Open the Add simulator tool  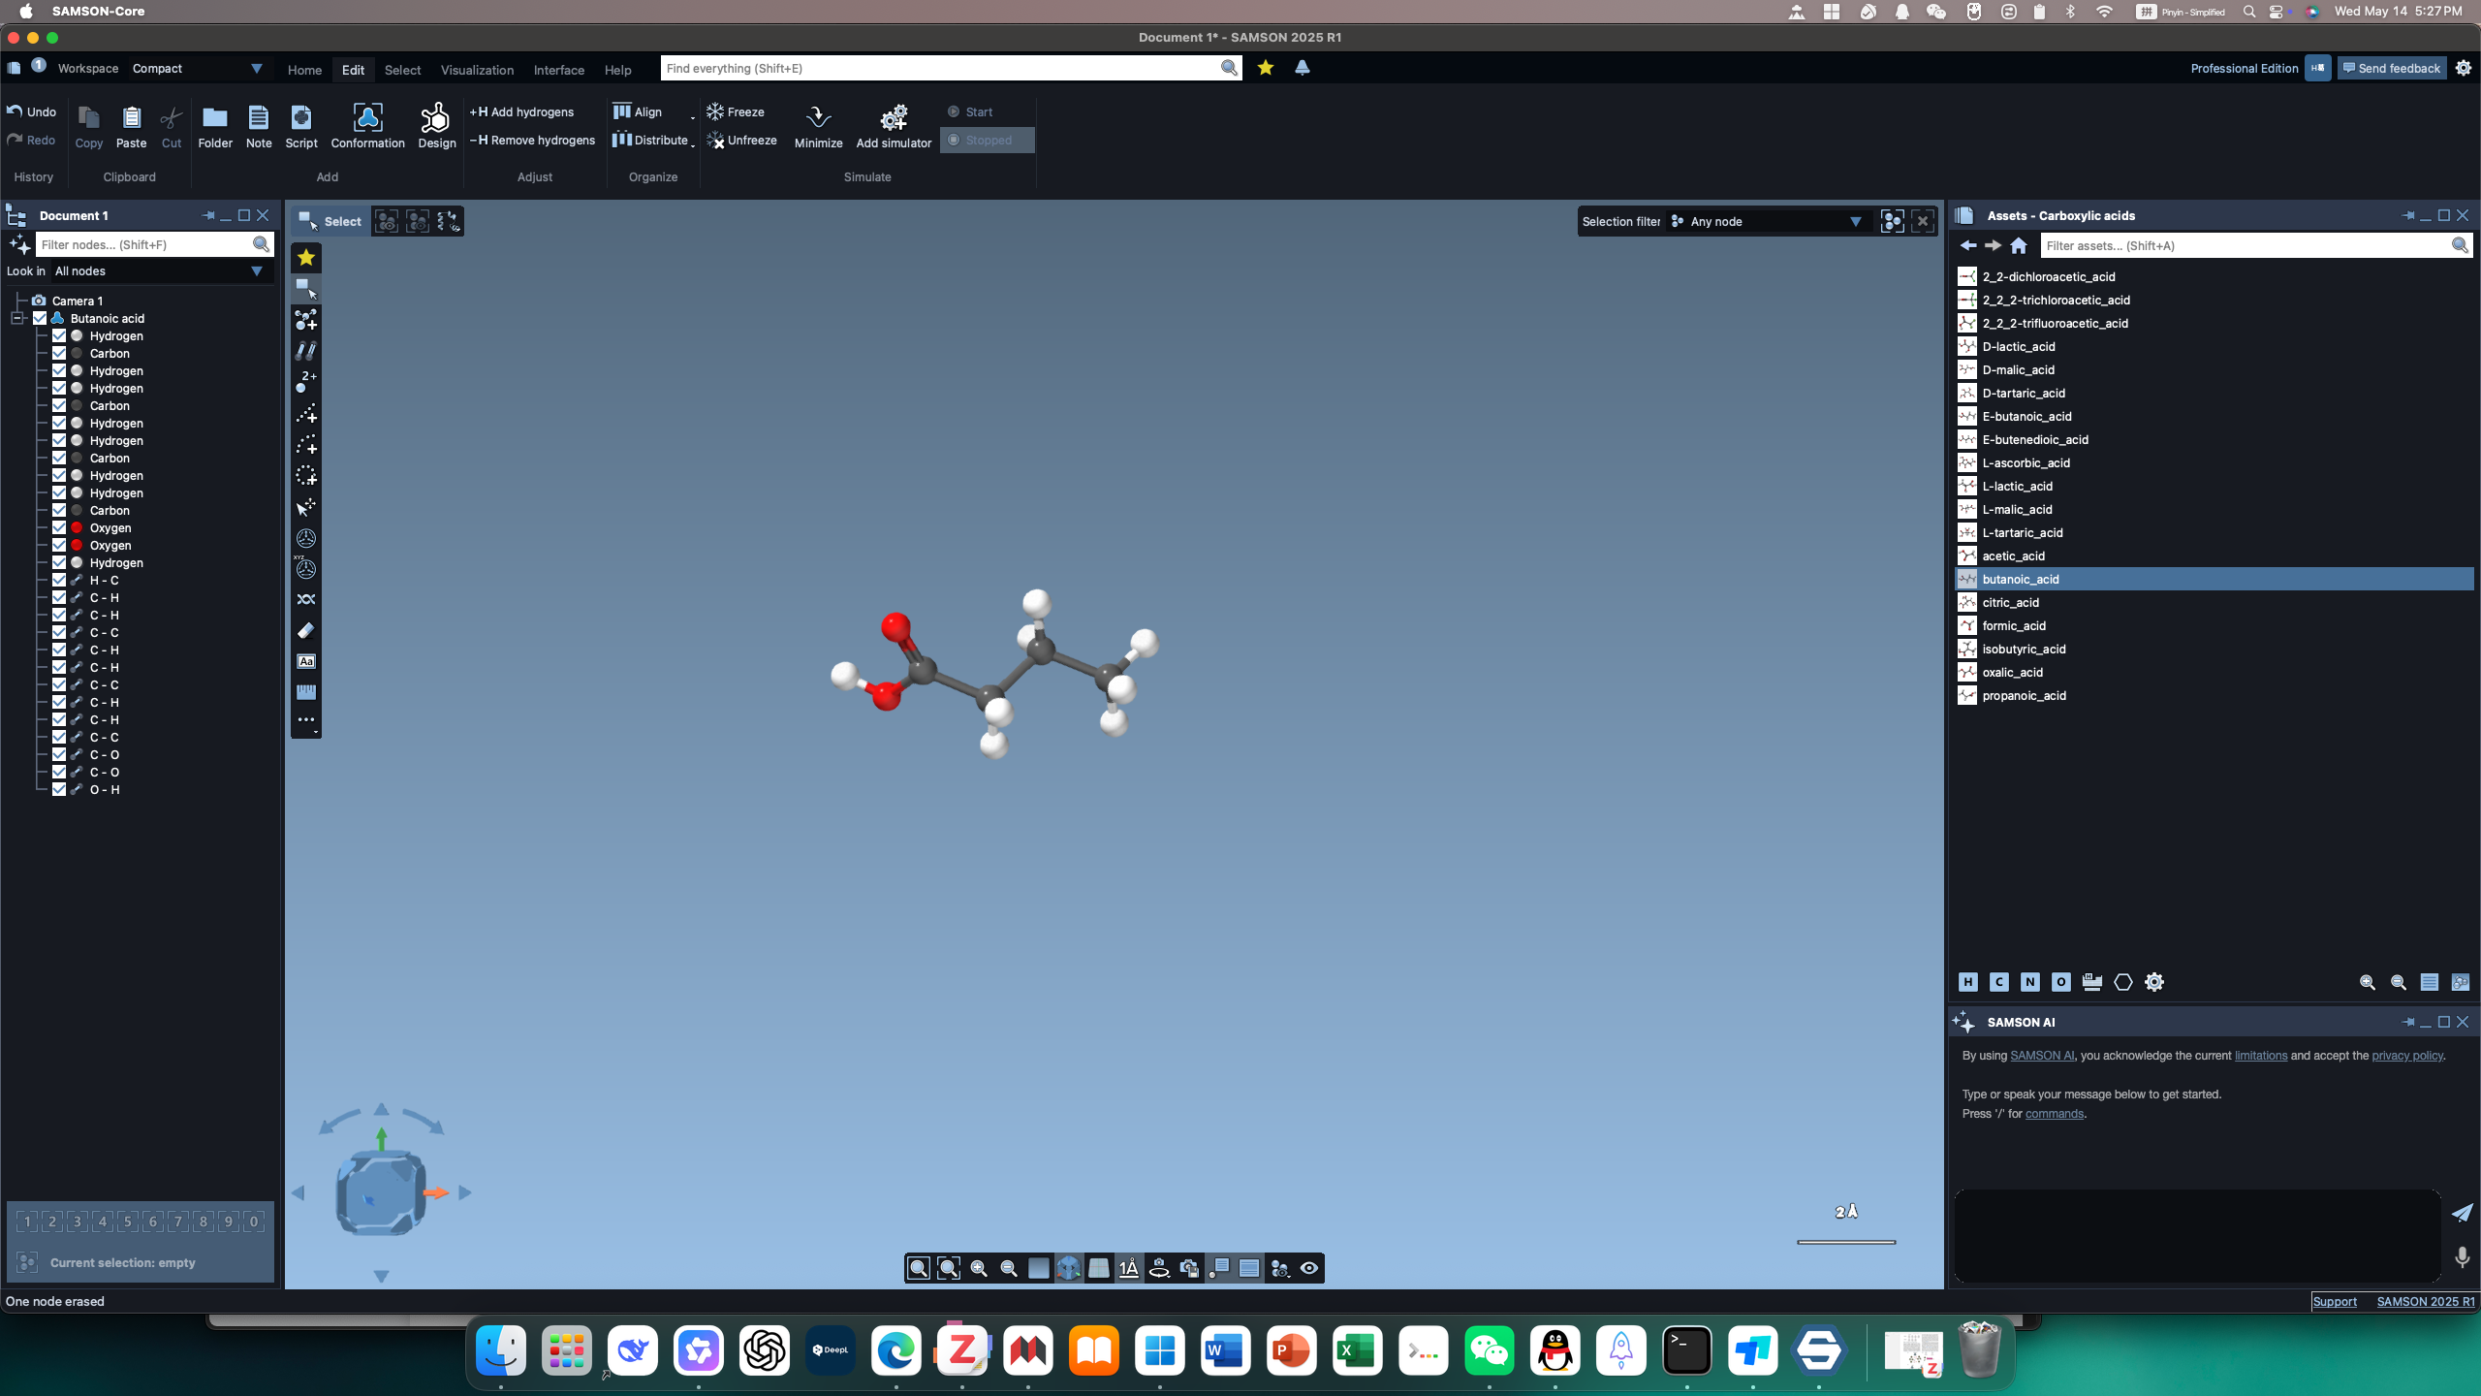click(x=893, y=118)
